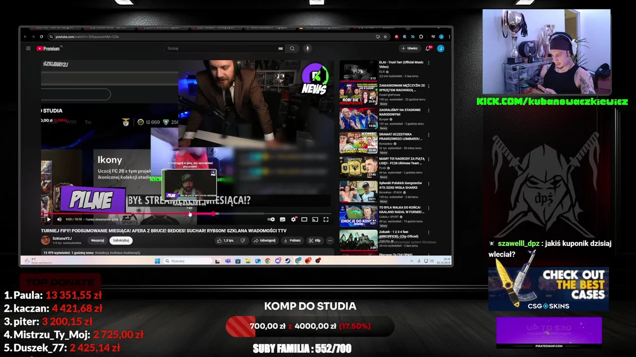
Task: Open video player settings gear
Action: coord(294,219)
